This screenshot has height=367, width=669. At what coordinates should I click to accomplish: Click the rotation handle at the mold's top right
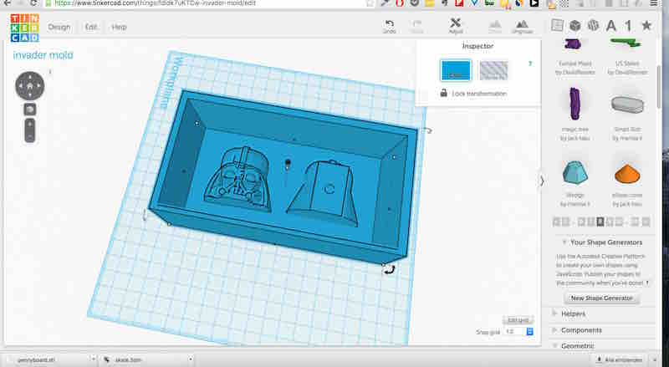[x=427, y=130]
